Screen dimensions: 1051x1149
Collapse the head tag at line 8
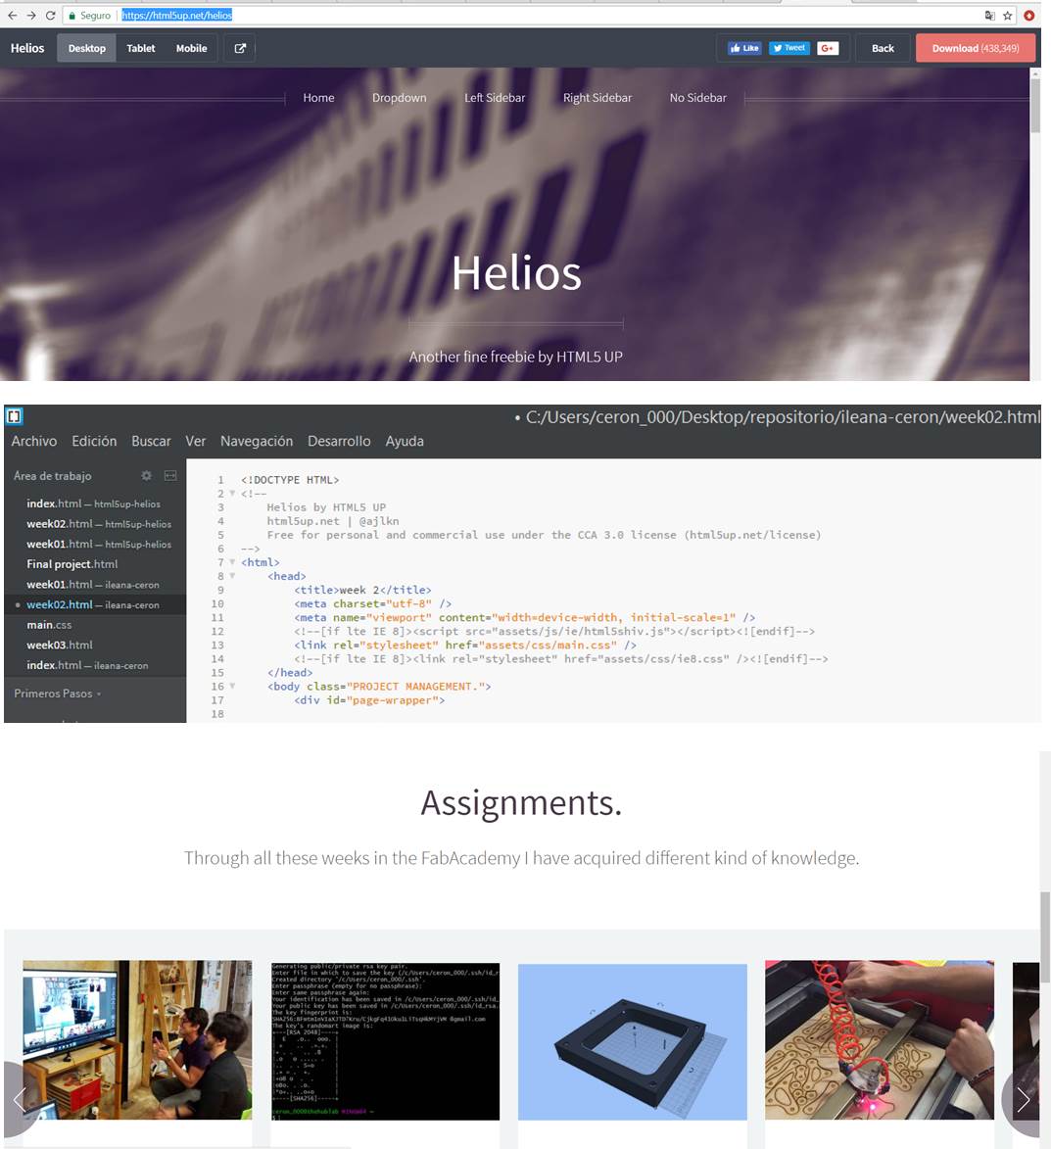(x=232, y=576)
